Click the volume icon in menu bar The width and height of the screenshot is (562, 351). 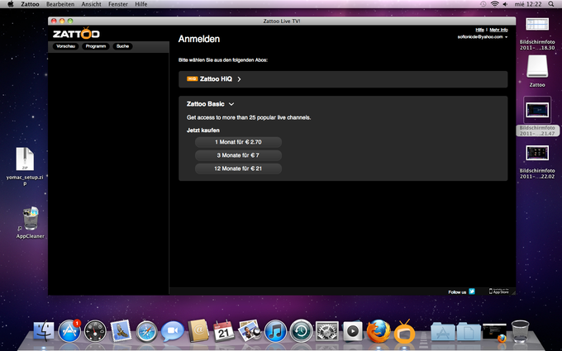click(505, 4)
